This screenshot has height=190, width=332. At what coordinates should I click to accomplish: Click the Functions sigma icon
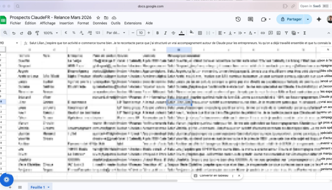coord(304,33)
